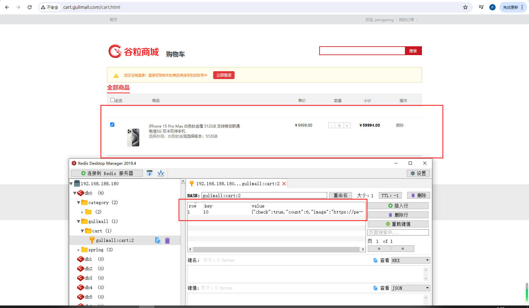
Task: Increase item quantity with plus button
Action: pyautogui.click(x=347, y=125)
